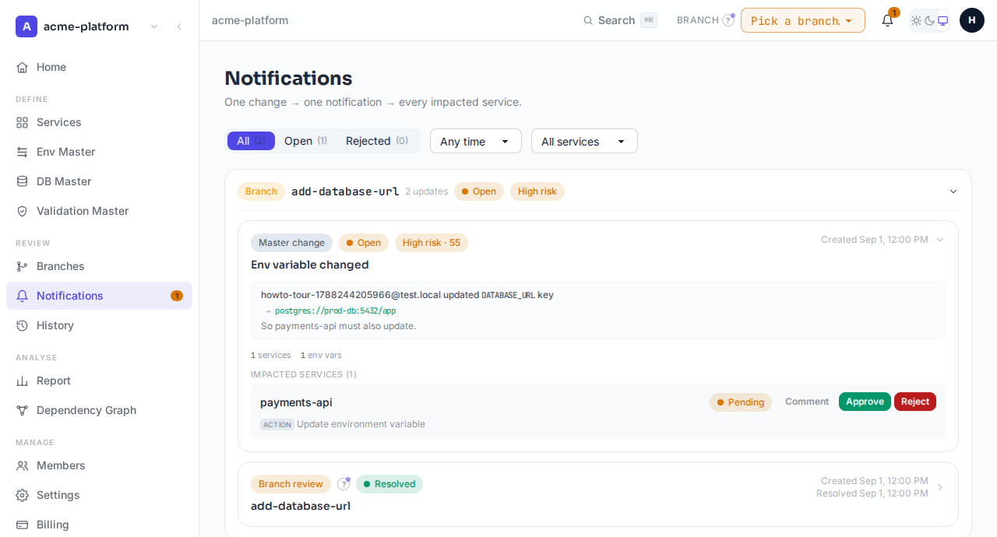Click the BRANCH help question-mark icon
Image resolution: width=997 pixels, height=537 pixels.
728,20
